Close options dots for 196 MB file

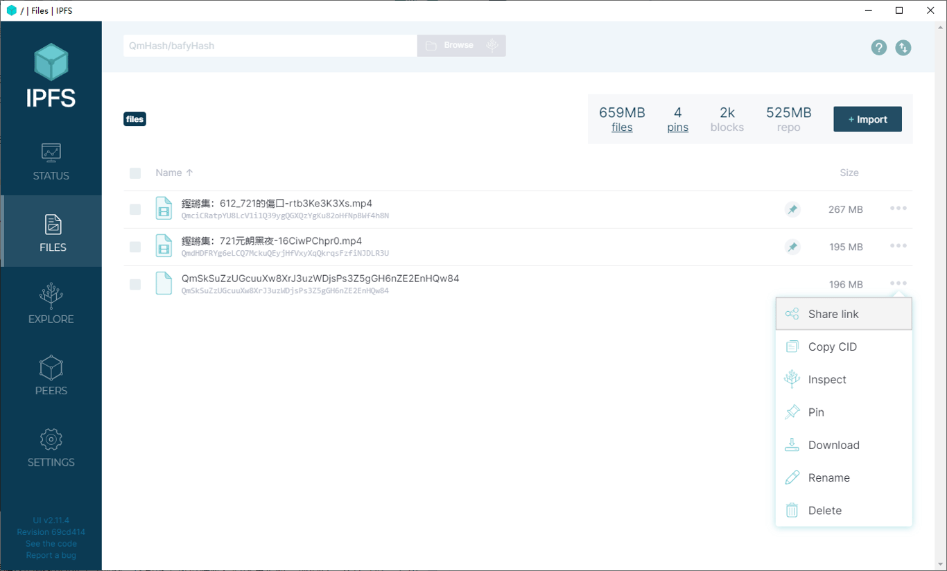coord(898,283)
